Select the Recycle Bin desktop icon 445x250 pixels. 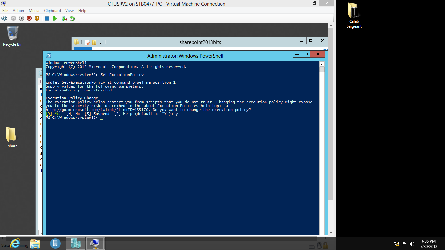(x=13, y=36)
